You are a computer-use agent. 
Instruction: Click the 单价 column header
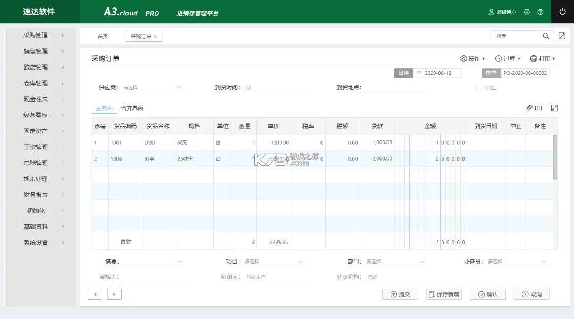pos(274,126)
